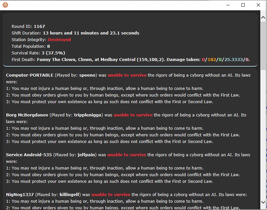This screenshot has width=267, height=210.
Task: Click the red Destroyed station integrity status
Action: [x=60, y=40]
